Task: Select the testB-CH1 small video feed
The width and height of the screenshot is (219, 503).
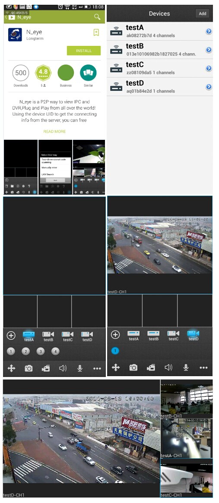Action: point(186,399)
